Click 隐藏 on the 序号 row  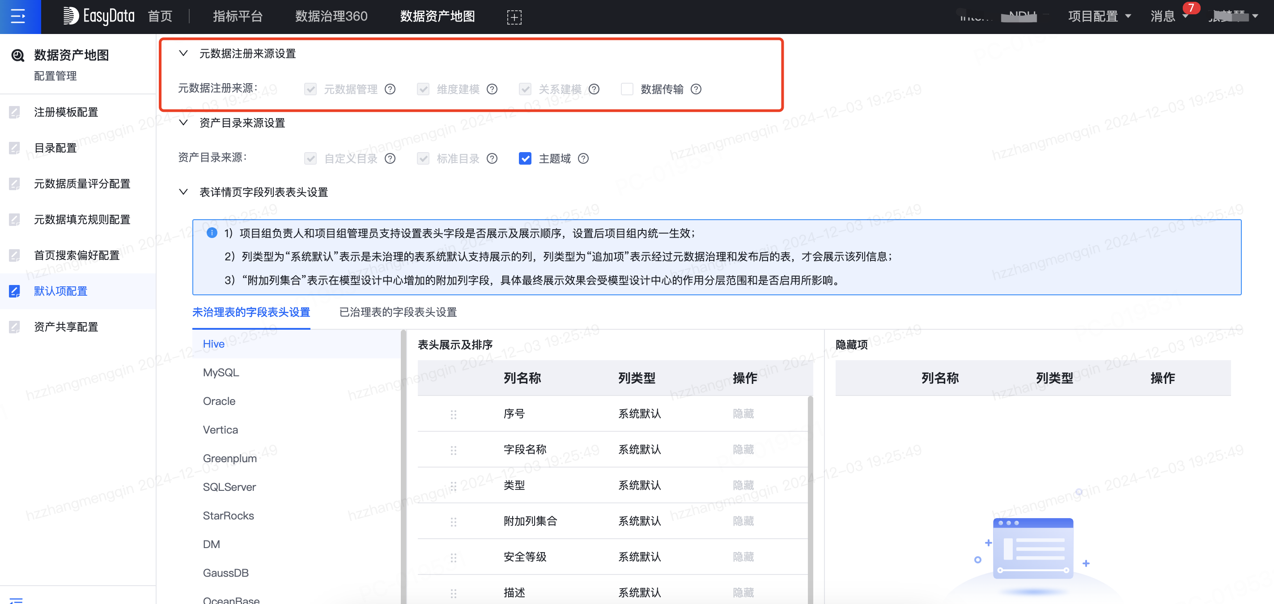743,413
